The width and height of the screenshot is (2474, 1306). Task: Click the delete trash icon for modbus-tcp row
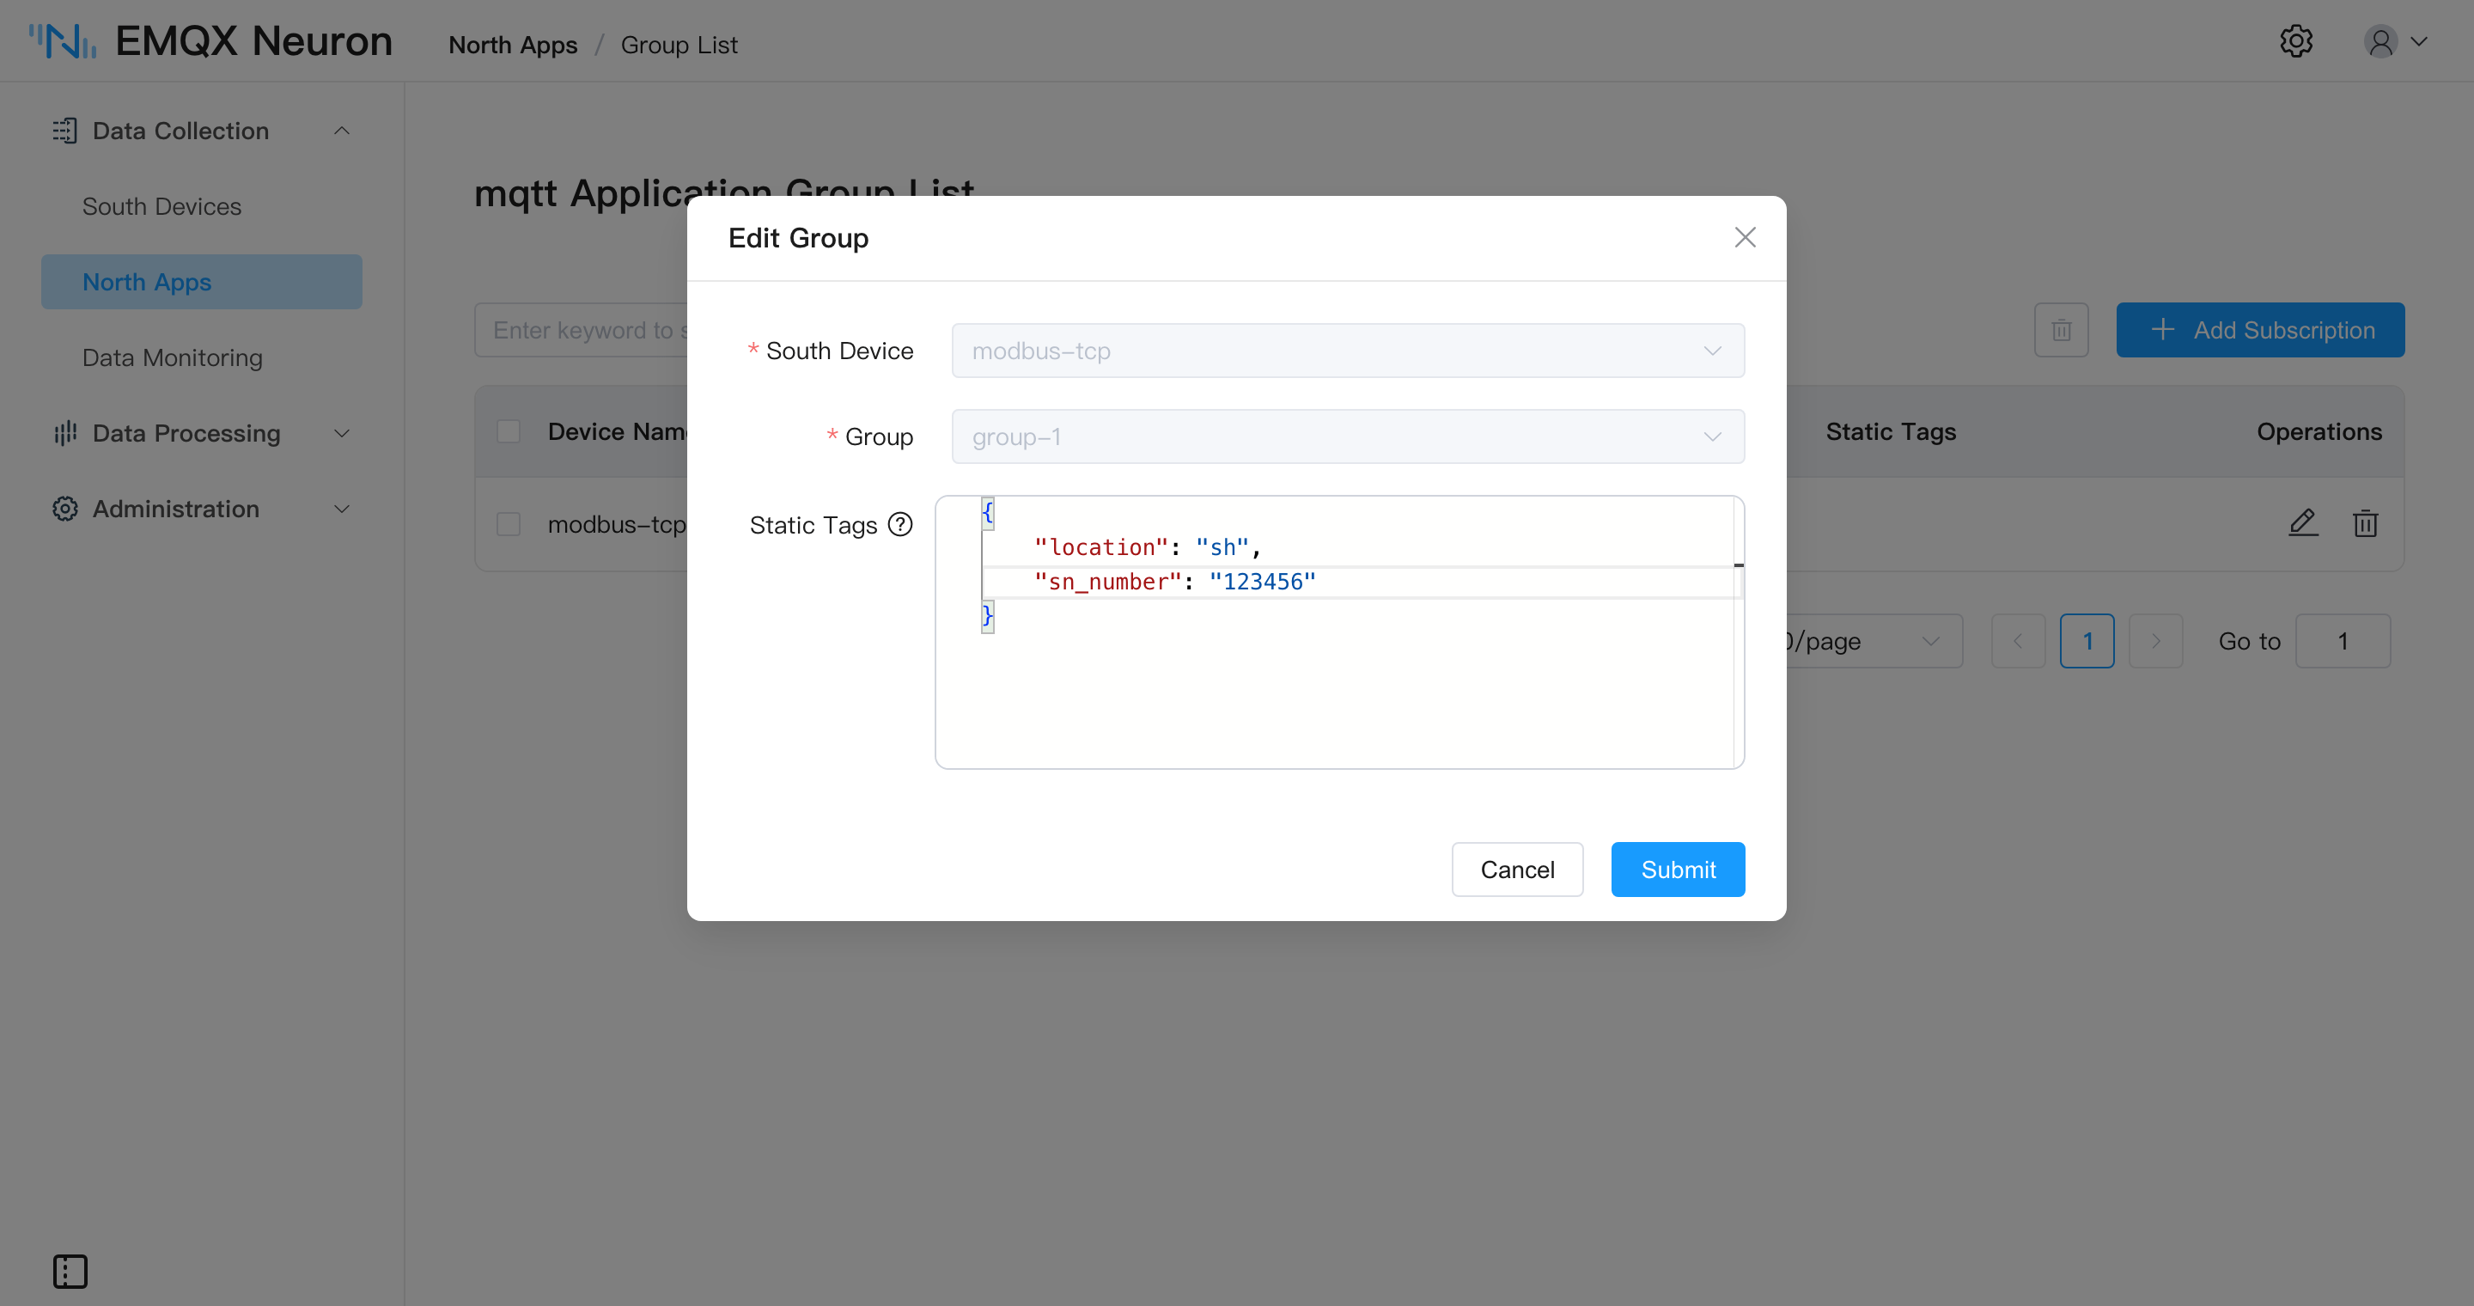(2366, 522)
